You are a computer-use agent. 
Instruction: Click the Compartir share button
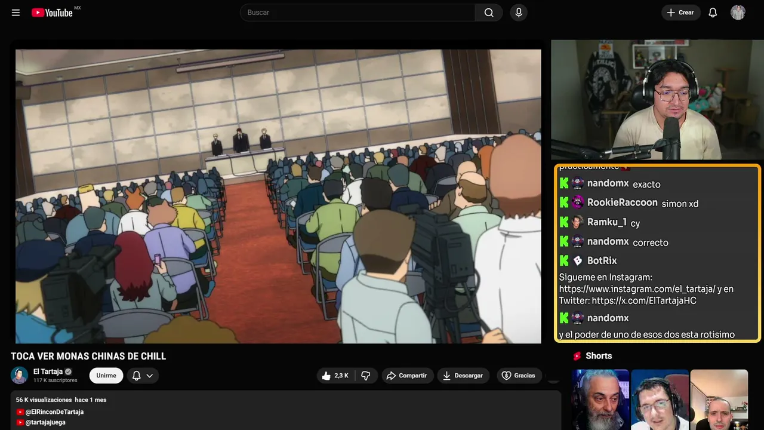(x=408, y=376)
